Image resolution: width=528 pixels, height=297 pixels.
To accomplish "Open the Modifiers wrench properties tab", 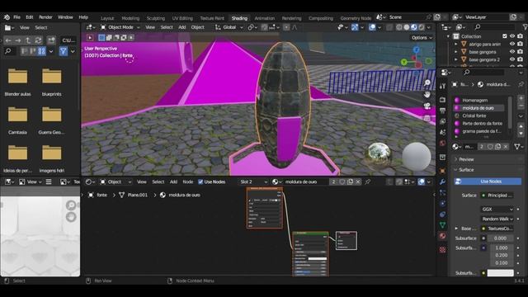I will coord(443,181).
